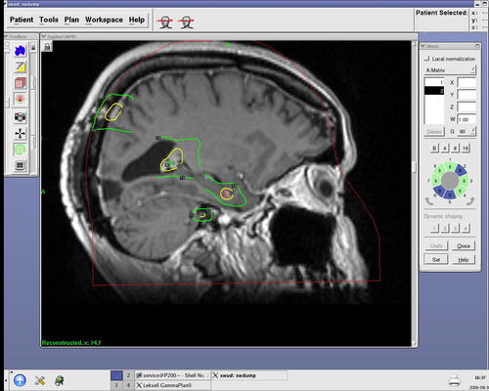Open the Workspace menu
Image resolution: width=489 pixels, height=391 pixels.
click(104, 20)
